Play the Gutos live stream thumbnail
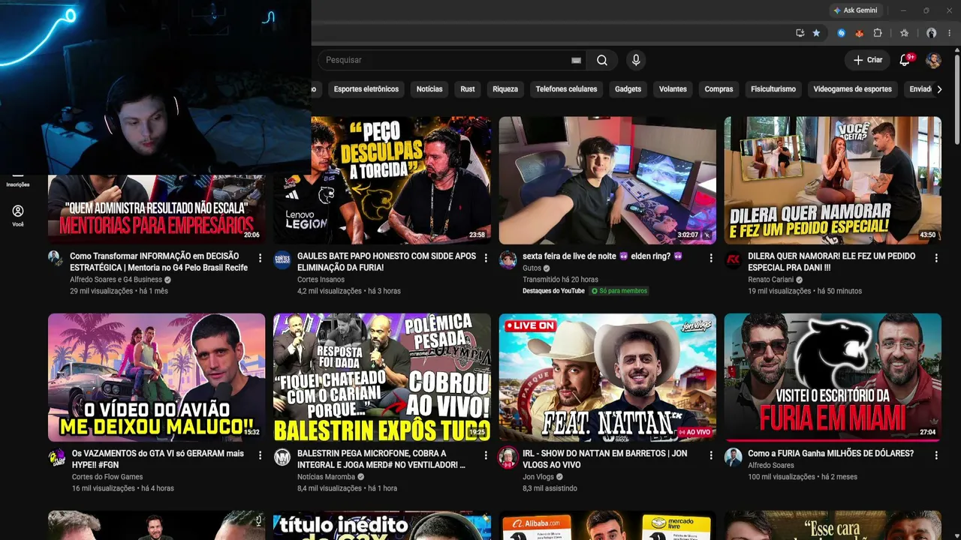The height and width of the screenshot is (540, 961). (x=607, y=180)
